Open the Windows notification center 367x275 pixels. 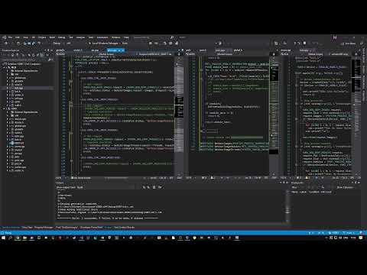(x=361, y=238)
